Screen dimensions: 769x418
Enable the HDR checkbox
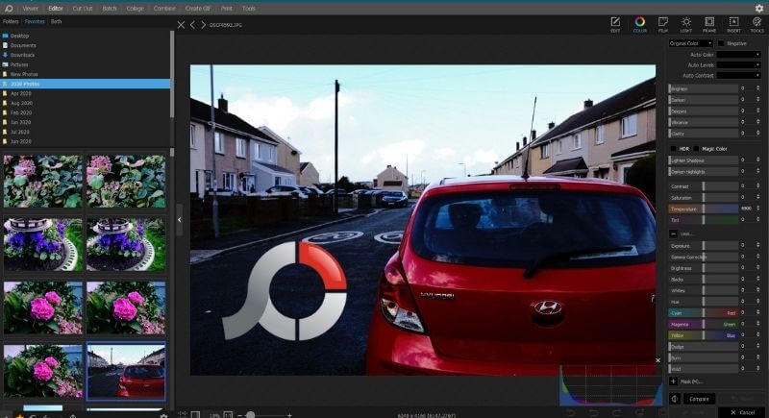click(672, 149)
